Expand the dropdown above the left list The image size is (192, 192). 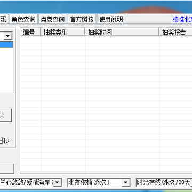pyautogui.click(x=8, y=36)
